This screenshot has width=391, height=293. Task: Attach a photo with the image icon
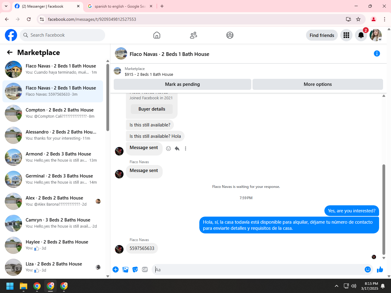tap(125, 269)
